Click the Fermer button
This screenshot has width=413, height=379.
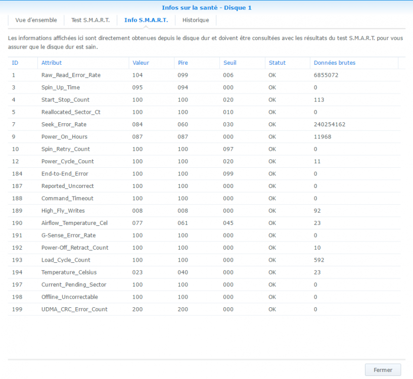pos(383,370)
